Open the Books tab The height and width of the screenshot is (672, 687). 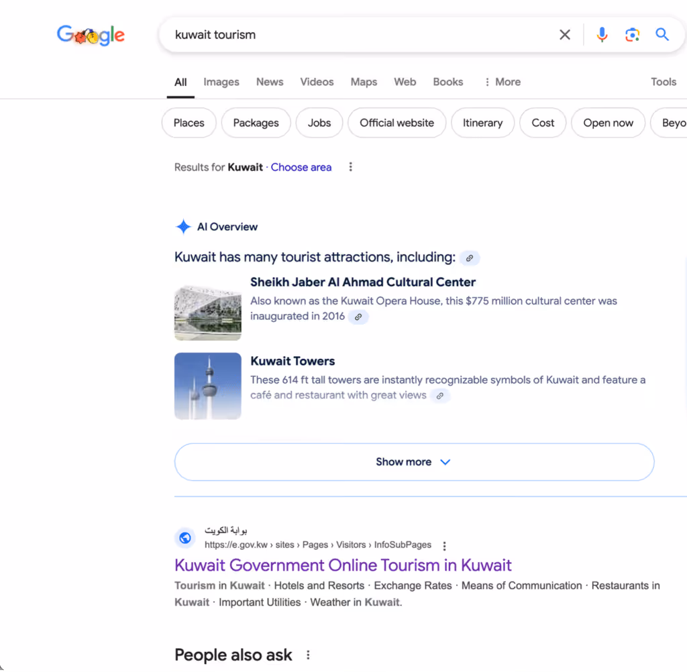(x=447, y=82)
